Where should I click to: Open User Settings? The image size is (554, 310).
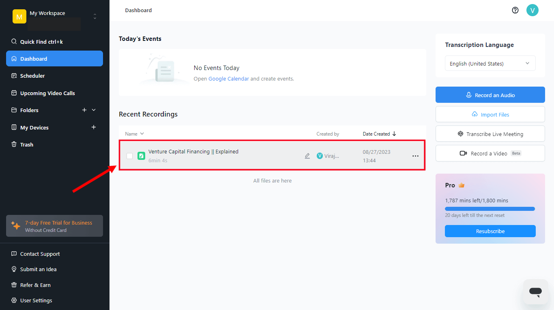36,300
